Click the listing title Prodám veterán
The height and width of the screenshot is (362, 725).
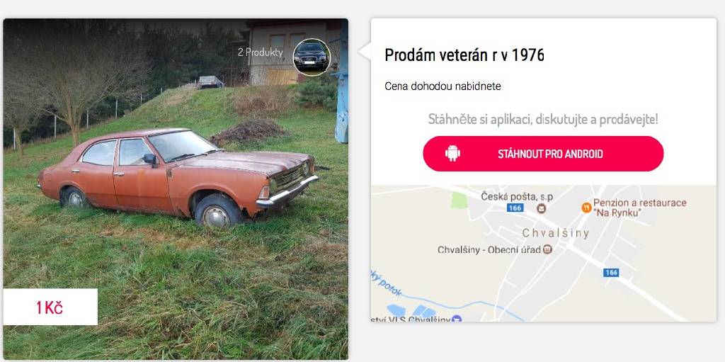(x=464, y=55)
